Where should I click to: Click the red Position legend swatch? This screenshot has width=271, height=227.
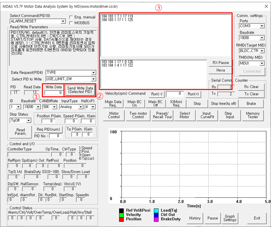[x=121, y=219]
